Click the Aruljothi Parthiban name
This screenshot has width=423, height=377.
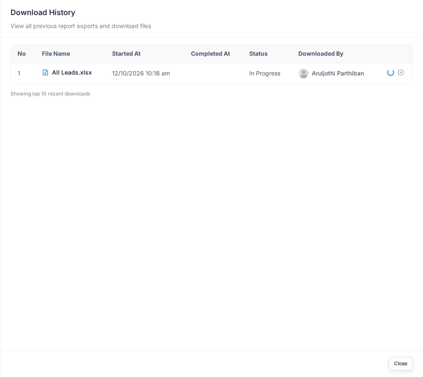[x=338, y=73]
